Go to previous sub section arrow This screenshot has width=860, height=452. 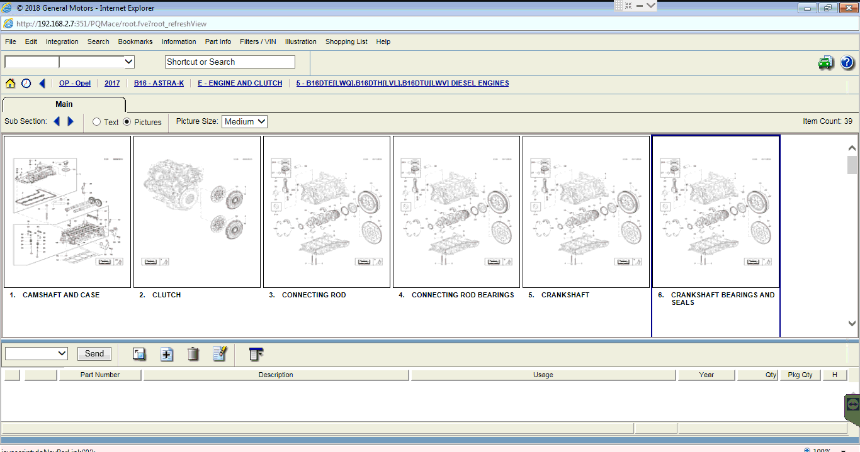[57, 121]
